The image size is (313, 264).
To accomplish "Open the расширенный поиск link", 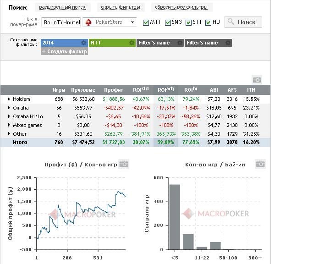I will pos(62,7).
